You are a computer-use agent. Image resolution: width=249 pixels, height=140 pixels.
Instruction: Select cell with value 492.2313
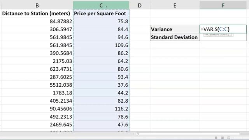[x=37, y=117]
